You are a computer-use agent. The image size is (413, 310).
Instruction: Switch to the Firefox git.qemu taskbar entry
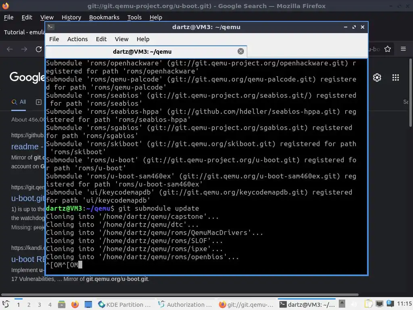(246, 304)
